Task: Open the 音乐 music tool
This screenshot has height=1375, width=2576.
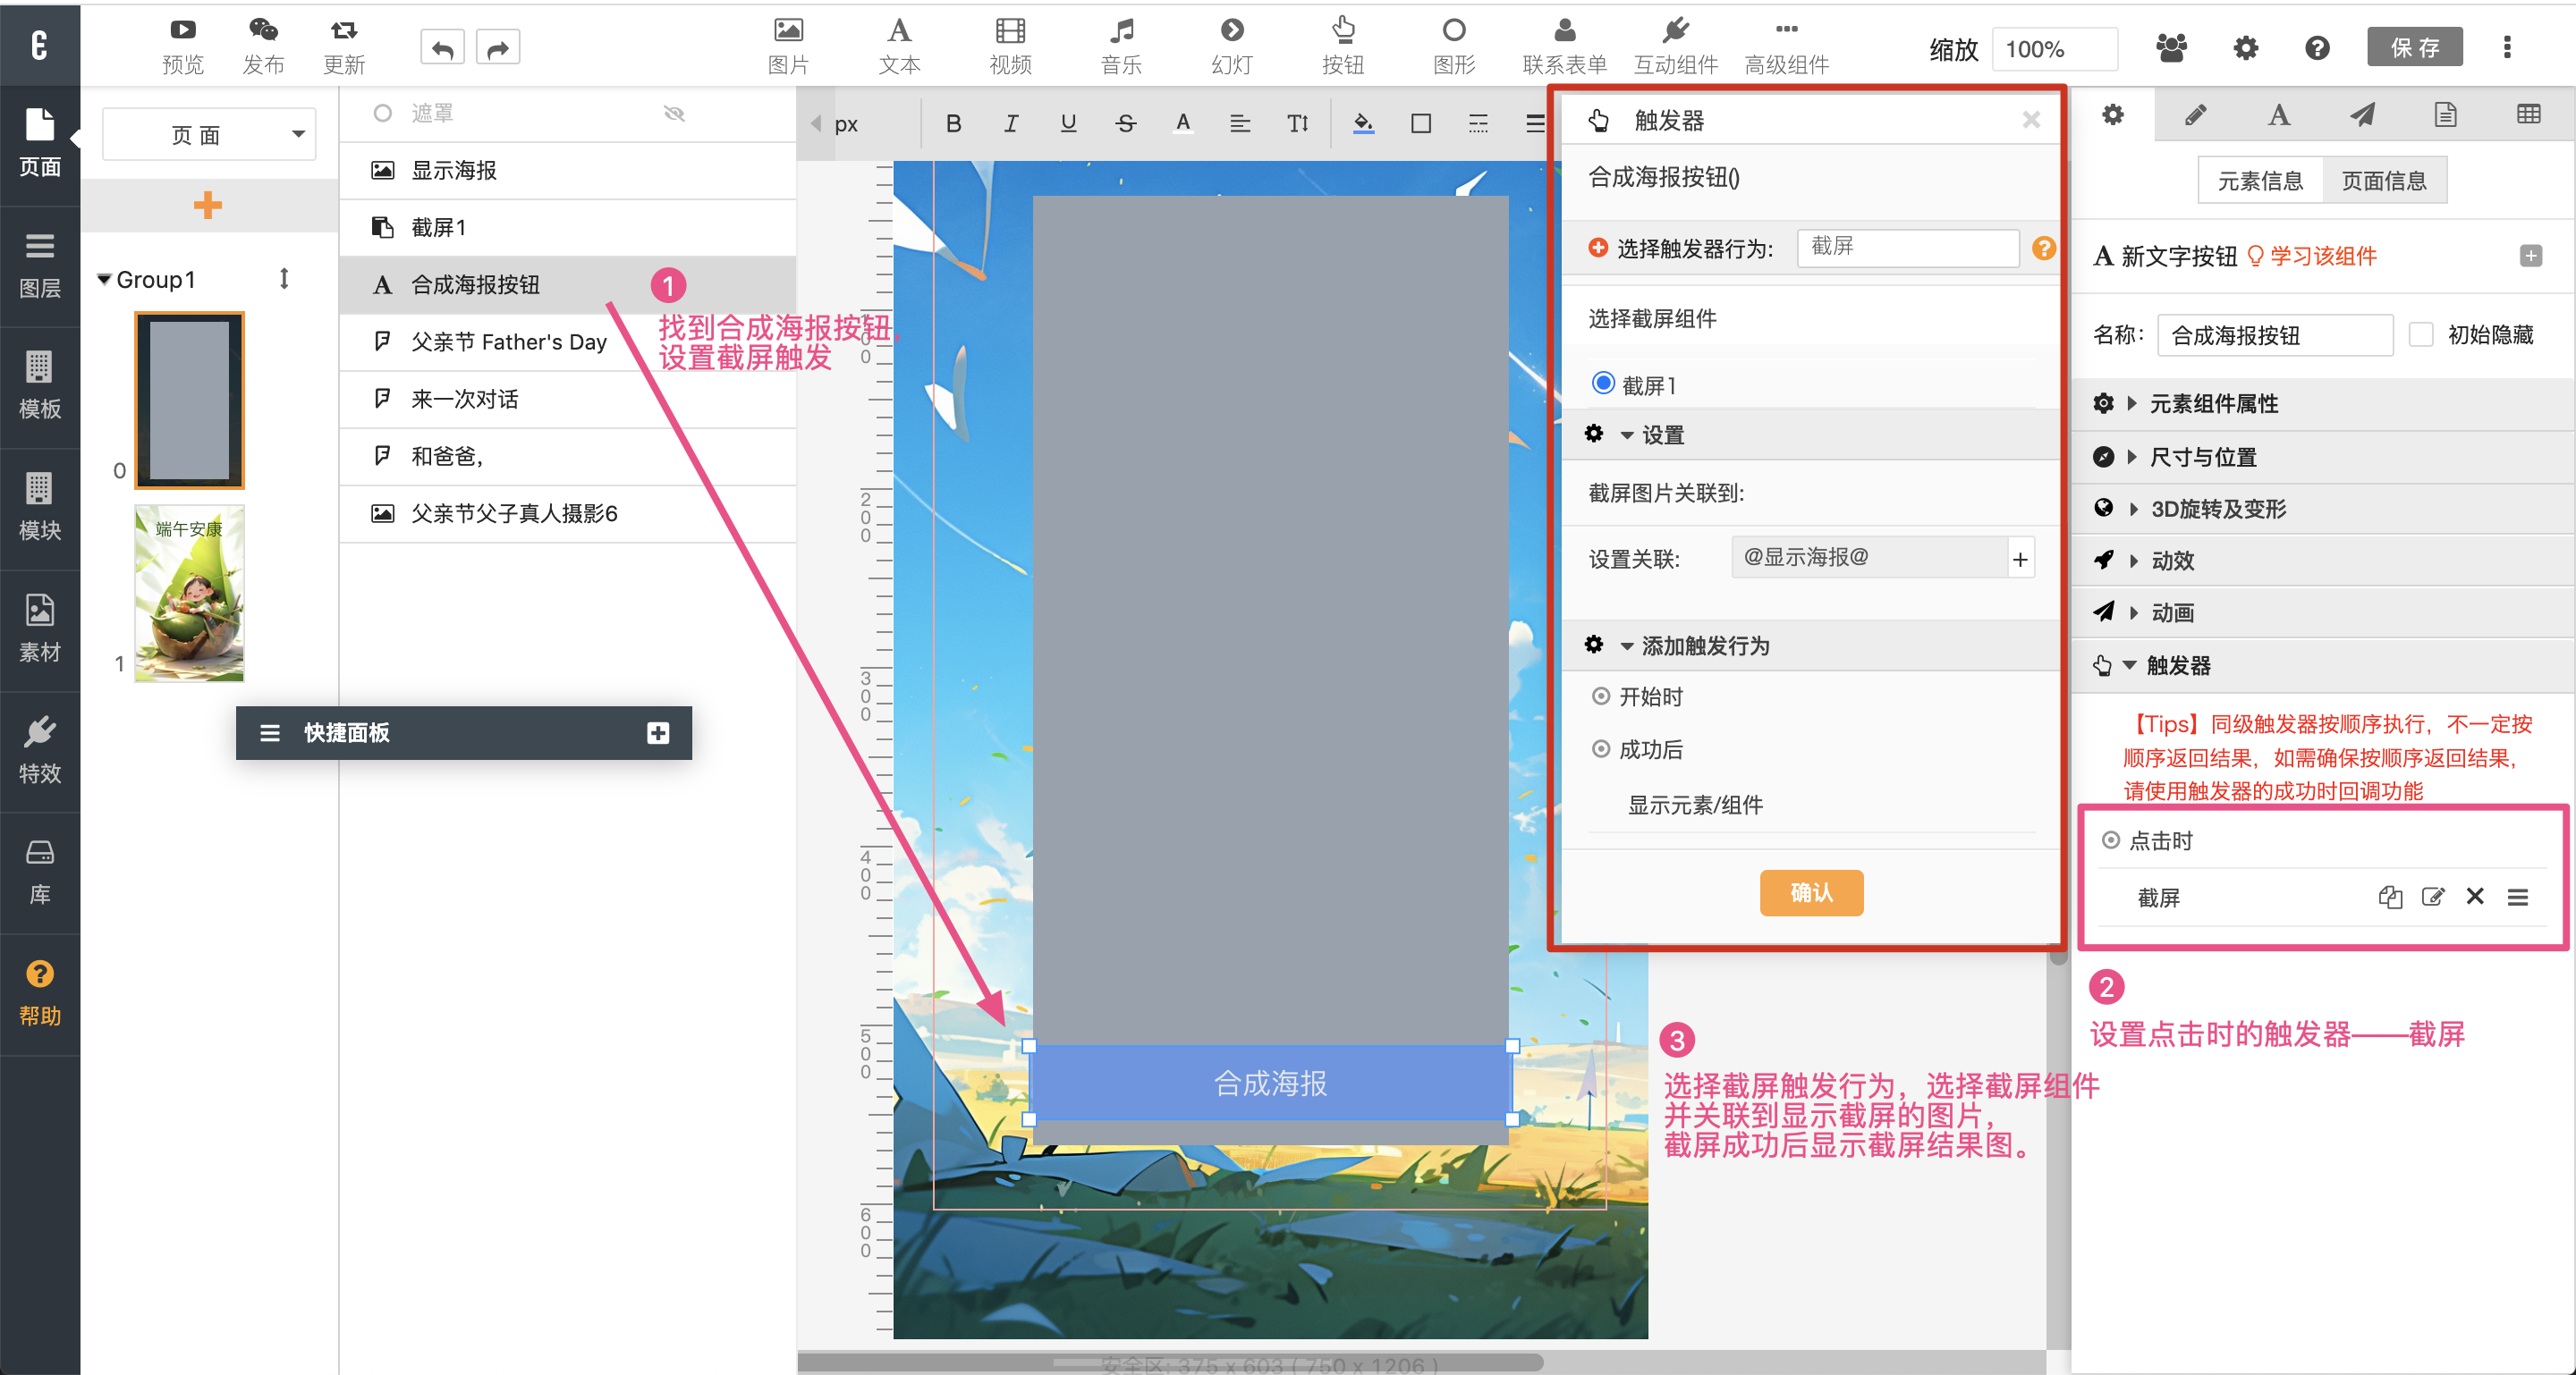Action: (x=1121, y=45)
